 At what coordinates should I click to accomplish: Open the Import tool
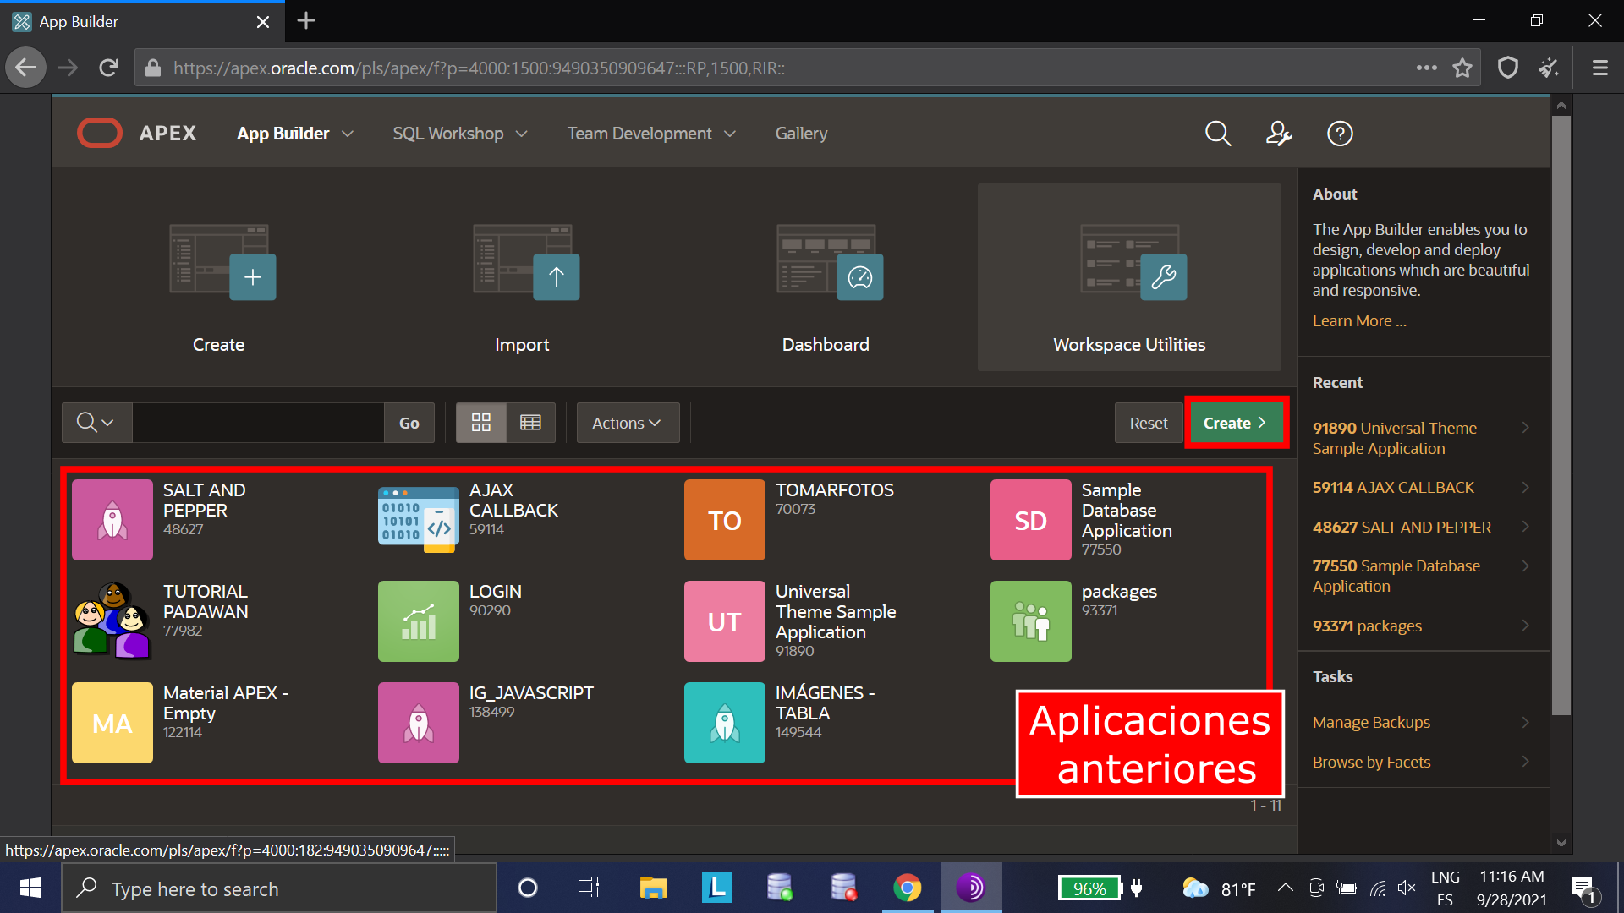522,279
